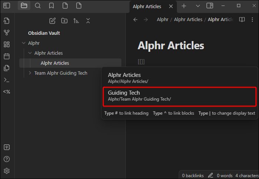The width and height of the screenshot is (259, 179).
Task: Click the New note icon
Action: 53,21
